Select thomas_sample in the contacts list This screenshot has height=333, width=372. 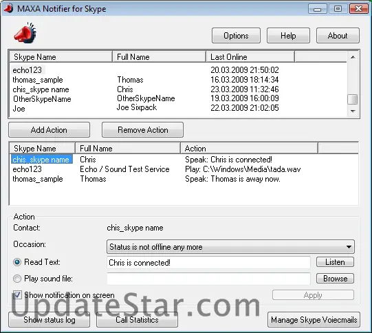click(x=38, y=80)
